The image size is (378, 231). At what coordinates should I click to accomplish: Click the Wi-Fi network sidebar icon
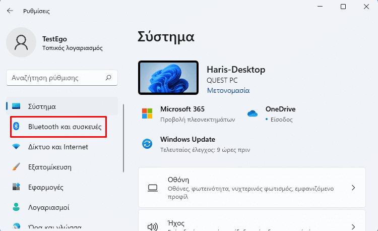(16, 146)
